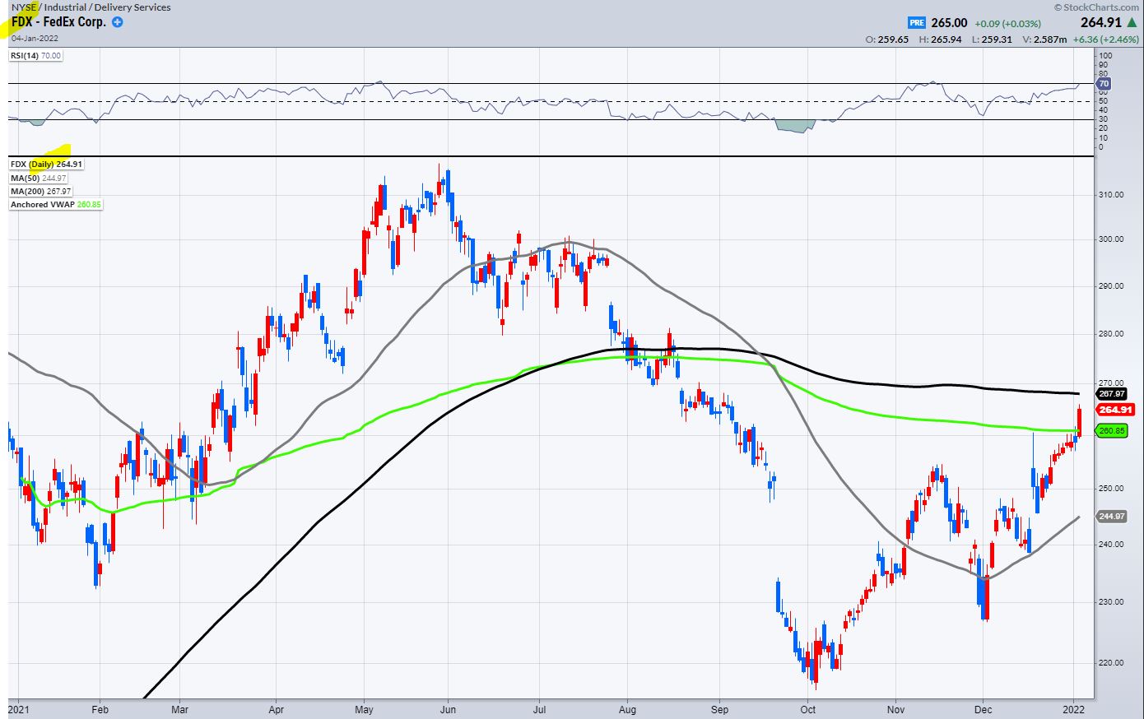Click the 250.00 price axis label
Viewport: 1144px width, 719px height.
pos(1112,489)
